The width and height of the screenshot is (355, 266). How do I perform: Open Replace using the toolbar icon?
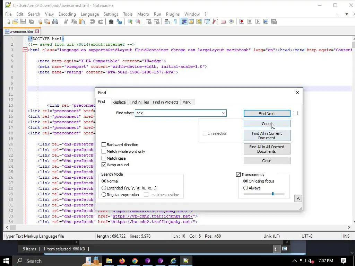119,21
